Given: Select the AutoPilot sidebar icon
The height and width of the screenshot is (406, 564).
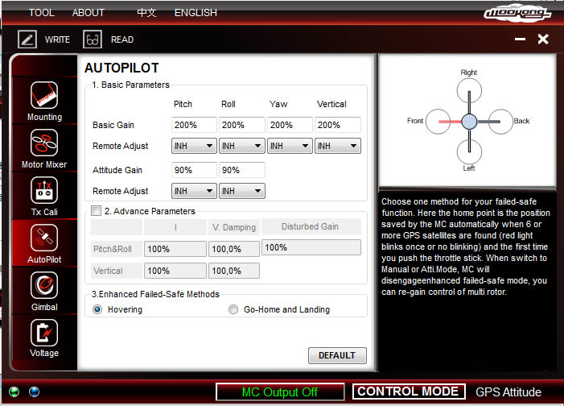Looking at the screenshot, I should 44,238.
